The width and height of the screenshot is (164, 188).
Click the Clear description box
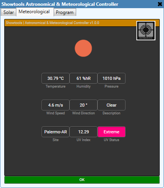click(x=112, y=105)
